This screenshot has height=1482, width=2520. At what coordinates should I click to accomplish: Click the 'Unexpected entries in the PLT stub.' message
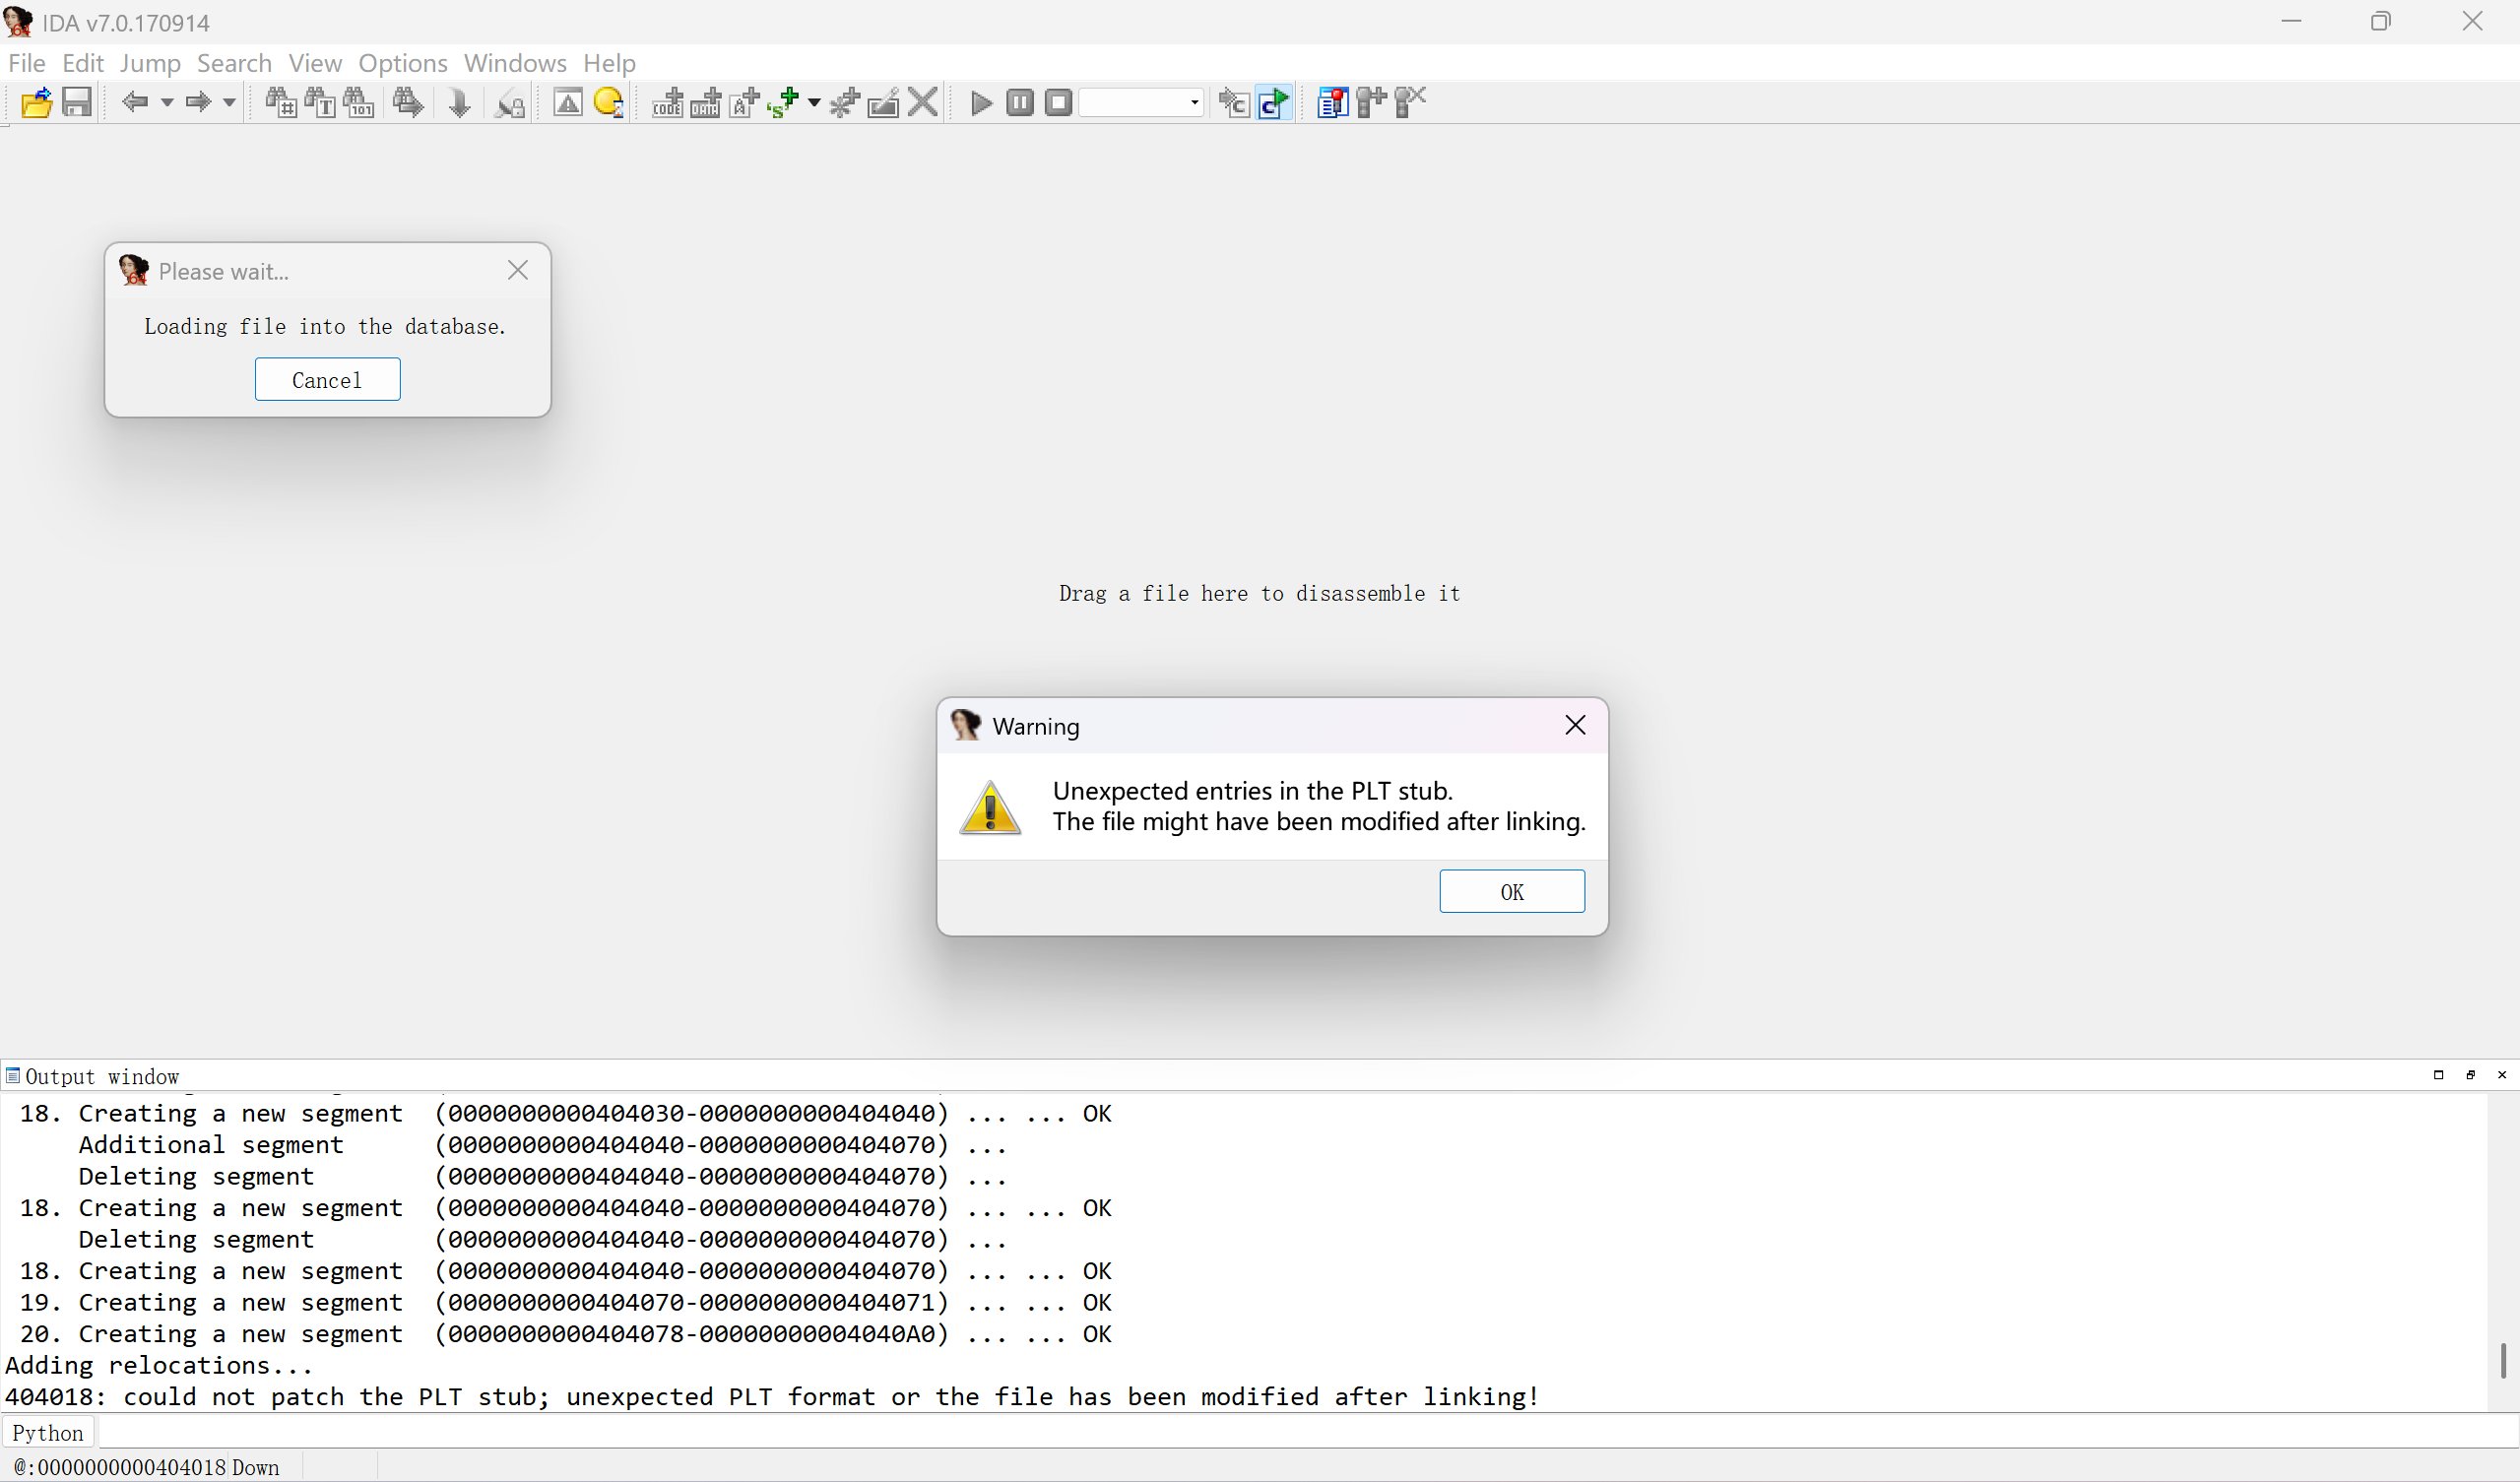[1252, 790]
